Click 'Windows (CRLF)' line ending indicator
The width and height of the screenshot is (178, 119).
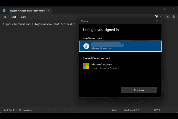coord(131,110)
